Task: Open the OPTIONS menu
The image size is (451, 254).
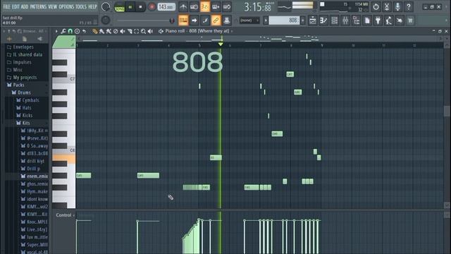Action: (x=66, y=6)
